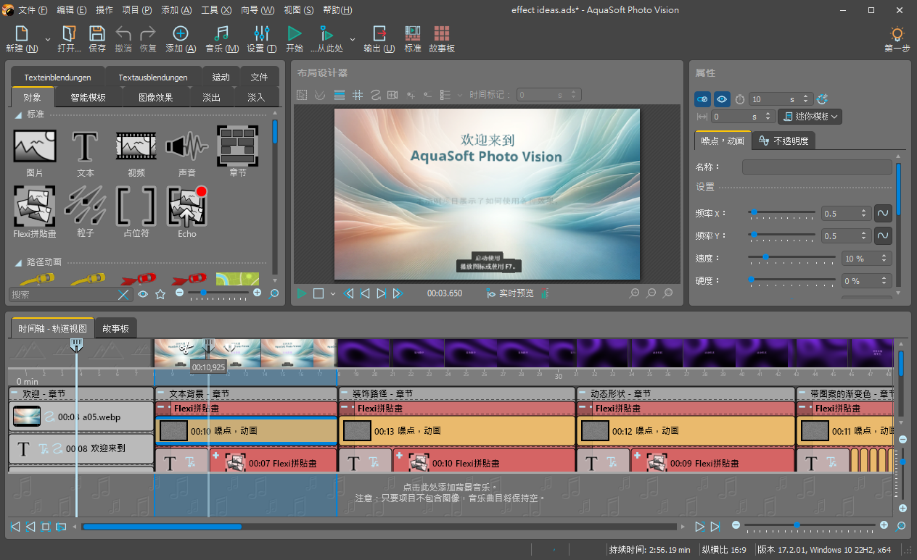The image size is (917, 560).
Task: Choose the 粒子 particle object icon
Action: pyautogui.click(x=85, y=211)
